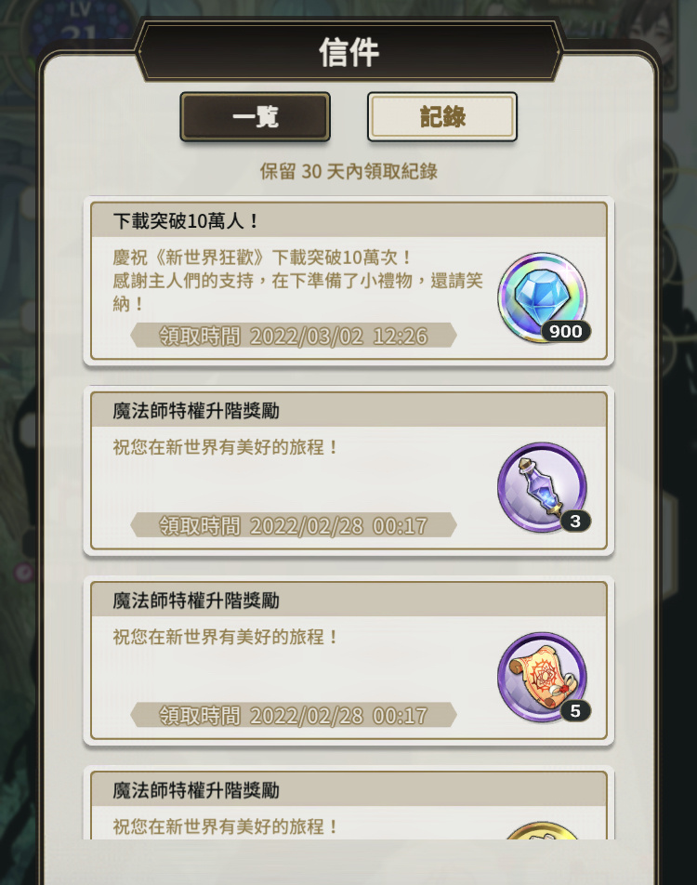Screen dimensions: 697x885
Task: Click the 信件 title header
Action: [x=348, y=52]
